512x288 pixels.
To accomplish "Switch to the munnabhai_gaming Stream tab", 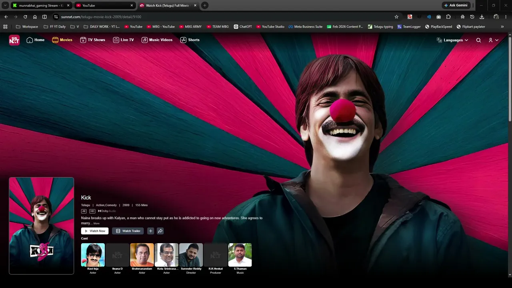I will [x=41, y=6].
